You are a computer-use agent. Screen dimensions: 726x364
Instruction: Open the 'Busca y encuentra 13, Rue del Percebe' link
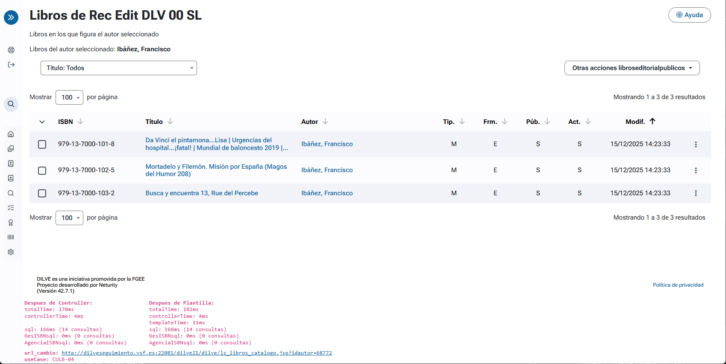tap(202, 193)
